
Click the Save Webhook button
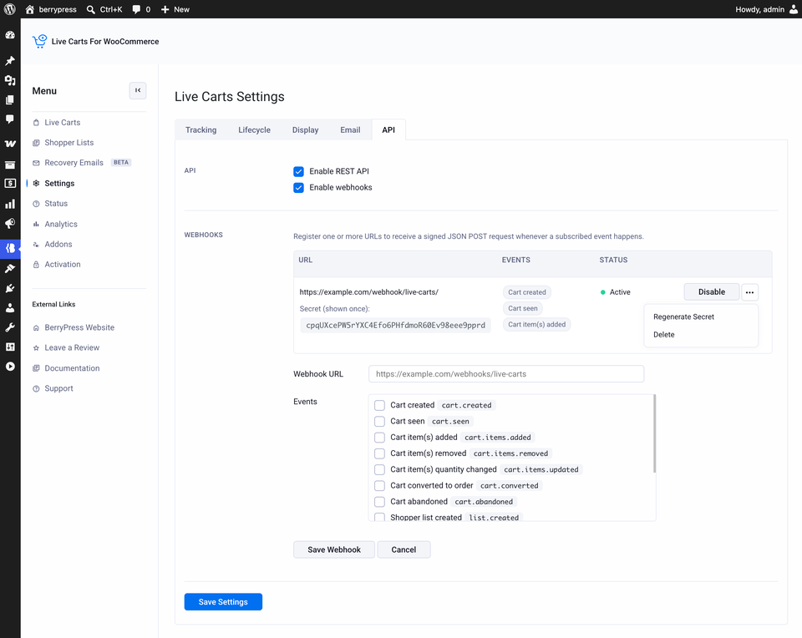tap(334, 549)
